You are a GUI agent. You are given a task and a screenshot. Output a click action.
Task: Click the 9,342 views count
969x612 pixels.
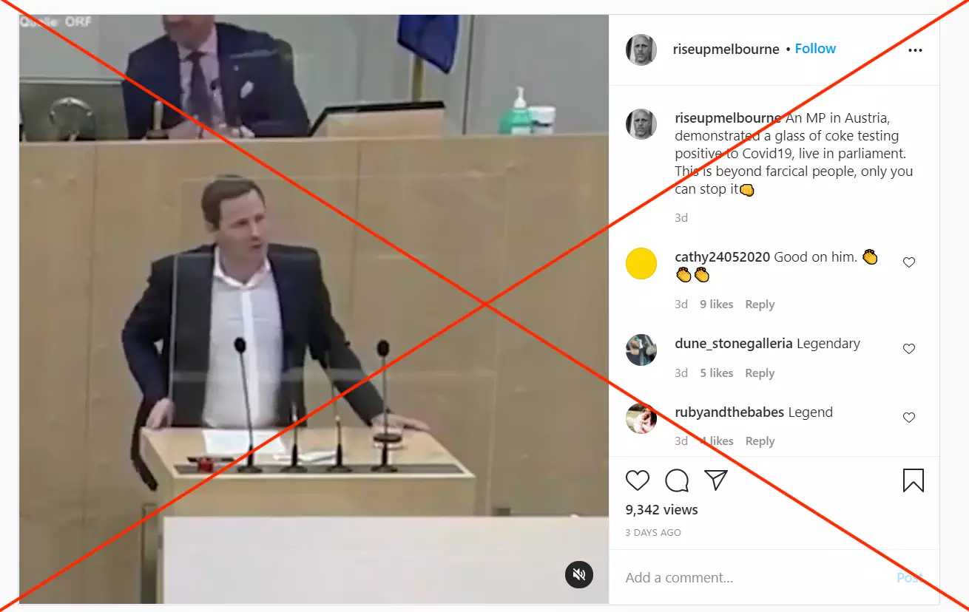(x=662, y=510)
